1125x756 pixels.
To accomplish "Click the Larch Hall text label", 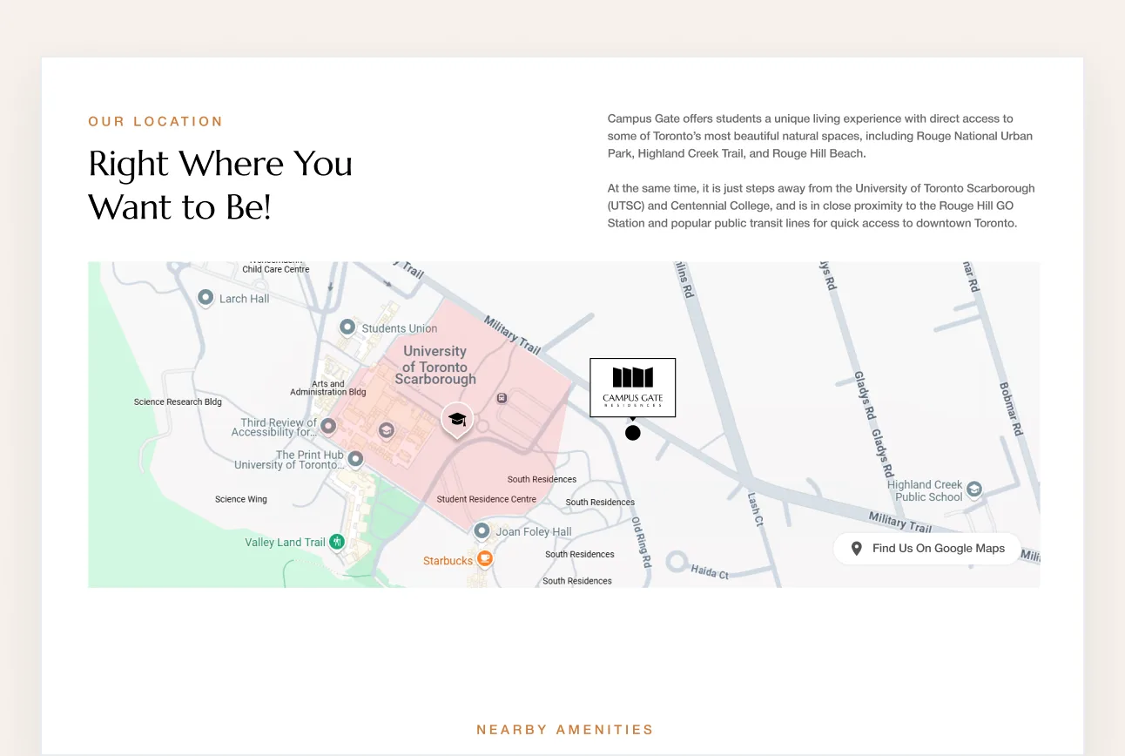I will pyautogui.click(x=244, y=299).
